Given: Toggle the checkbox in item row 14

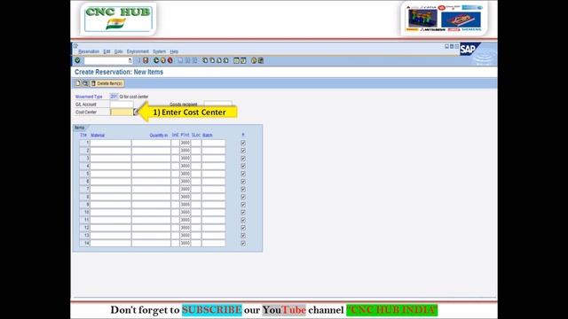Looking at the screenshot, I should point(243,243).
